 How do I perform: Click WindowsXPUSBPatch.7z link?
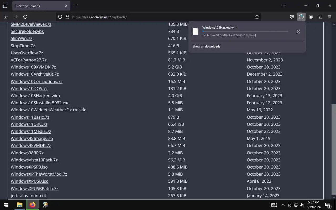point(34,188)
